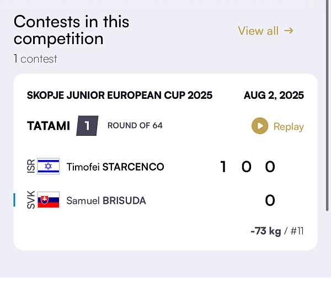Select competitor Timofei STARCENCO

point(115,167)
